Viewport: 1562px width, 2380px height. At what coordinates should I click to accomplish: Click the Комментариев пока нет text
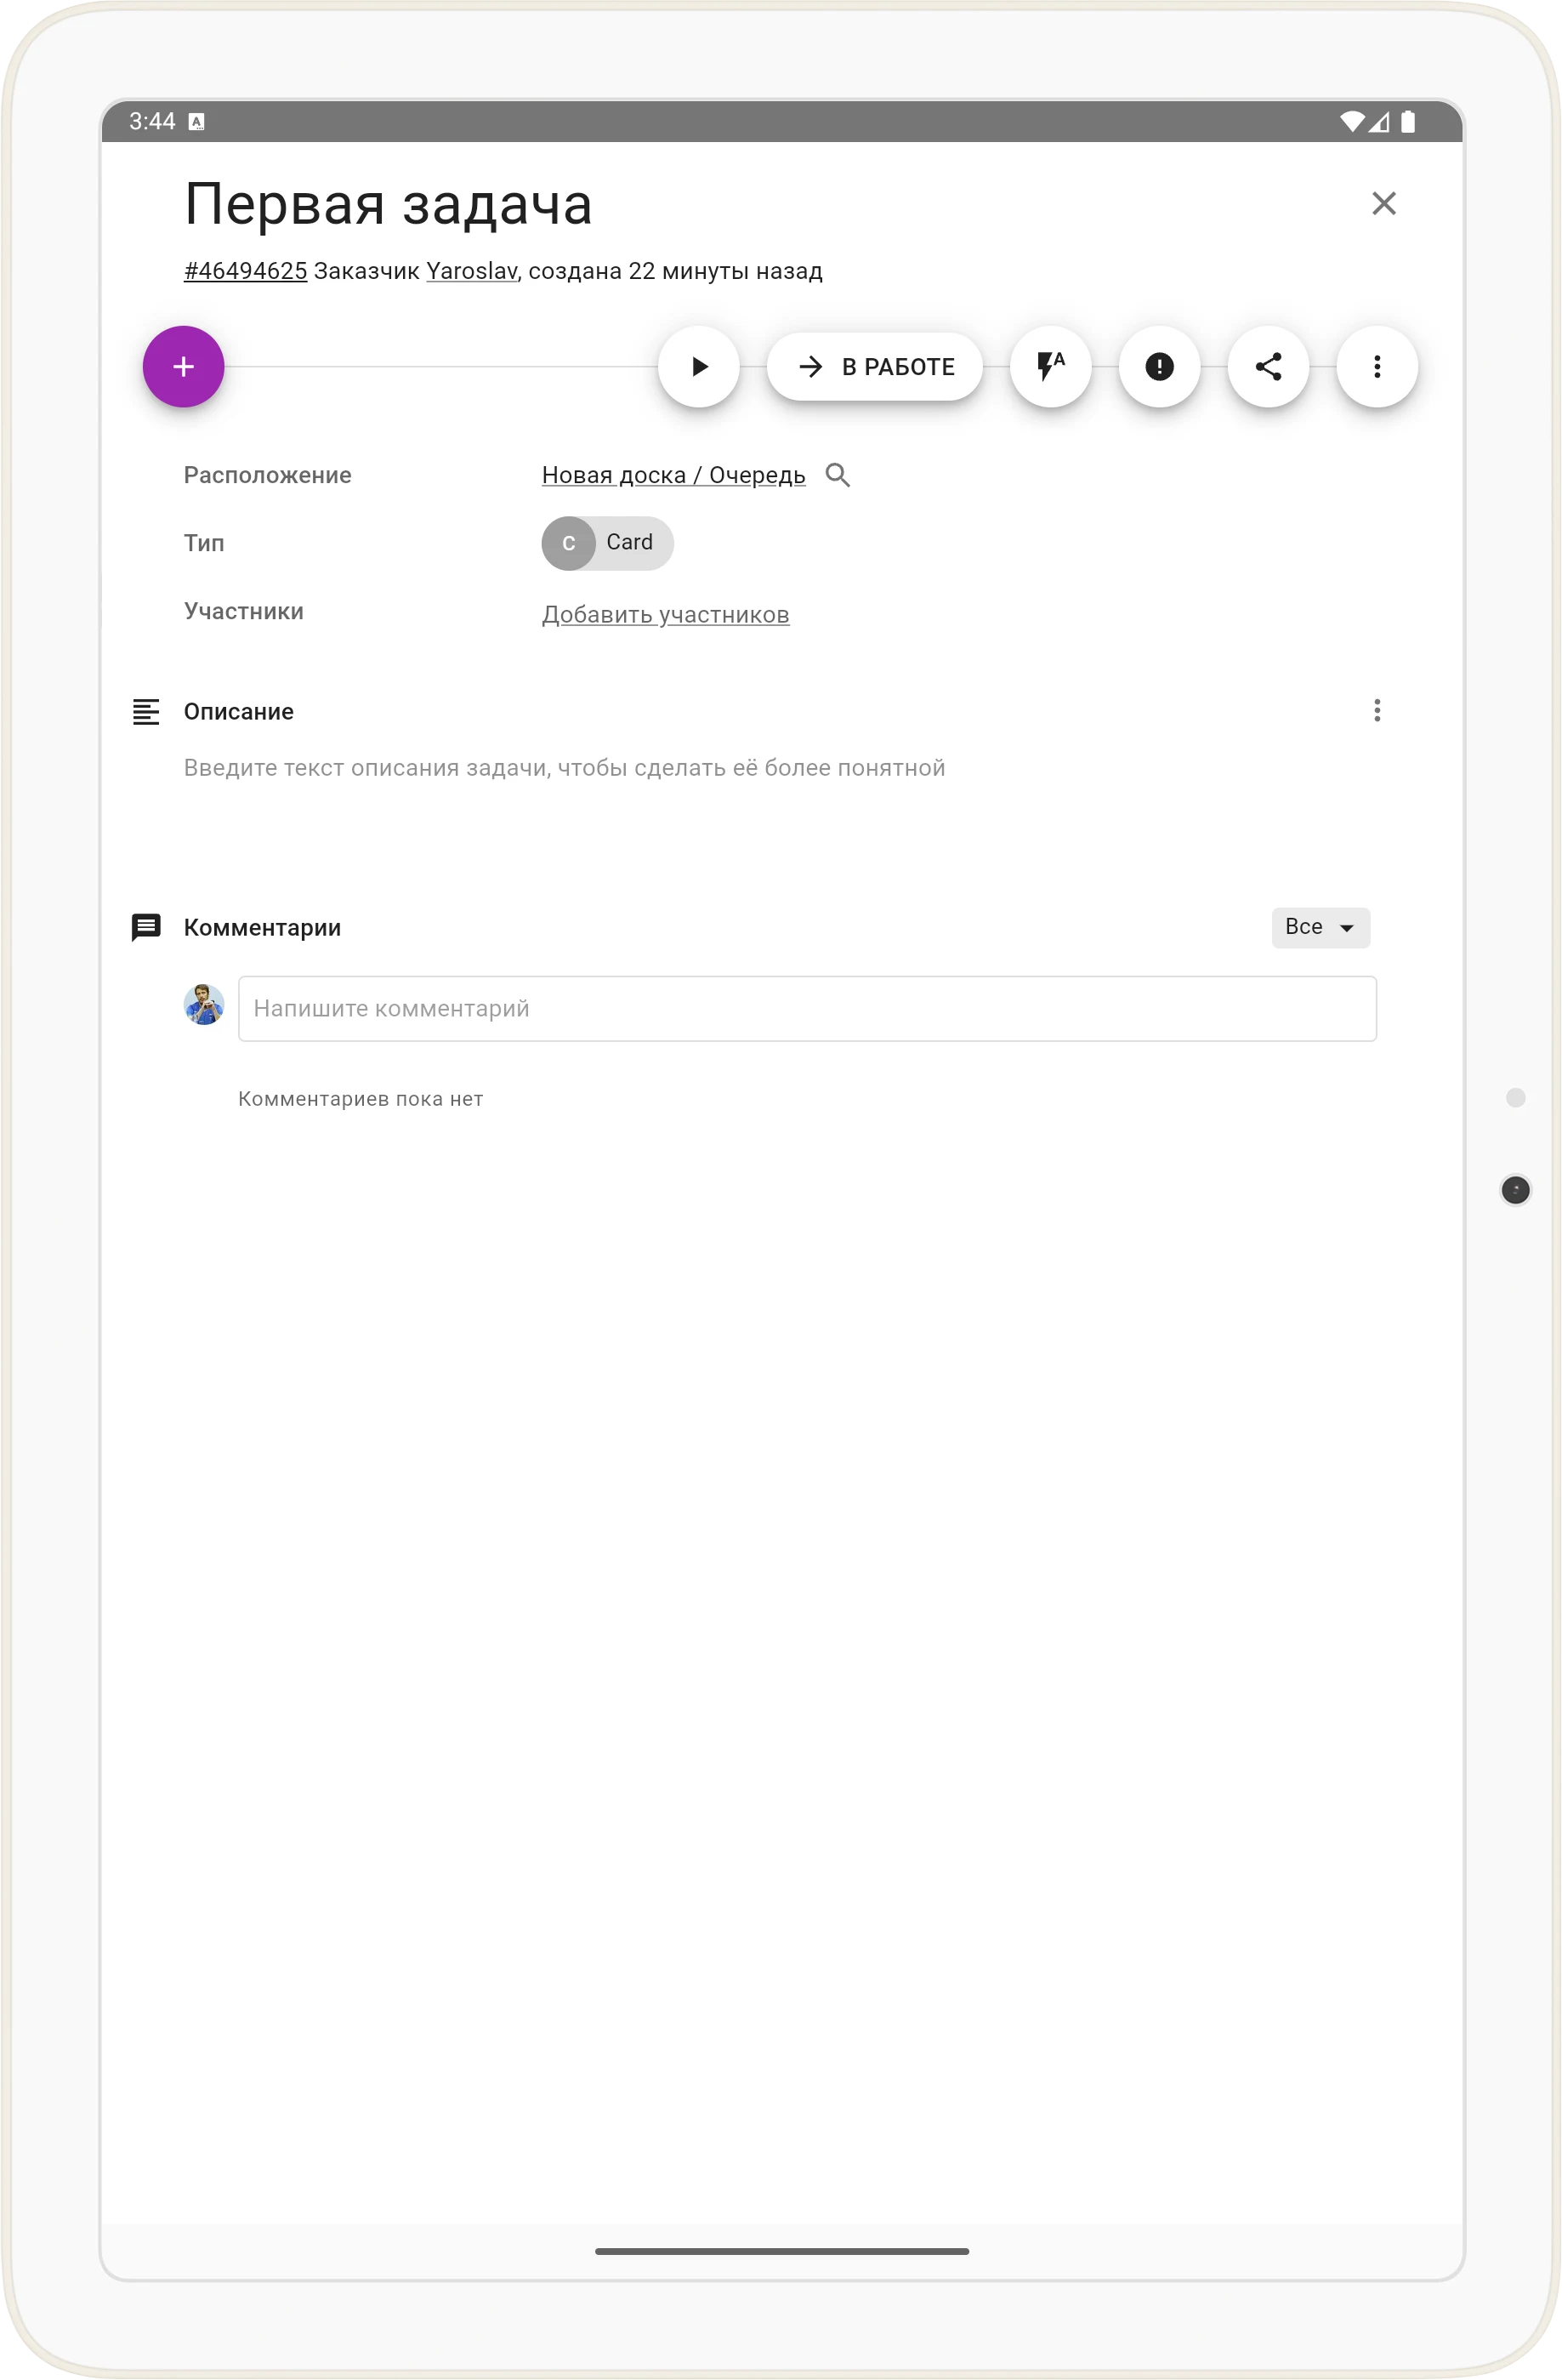[361, 1099]
